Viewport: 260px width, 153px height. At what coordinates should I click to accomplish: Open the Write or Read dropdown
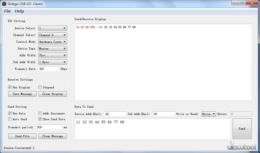(x=209, y=114)
